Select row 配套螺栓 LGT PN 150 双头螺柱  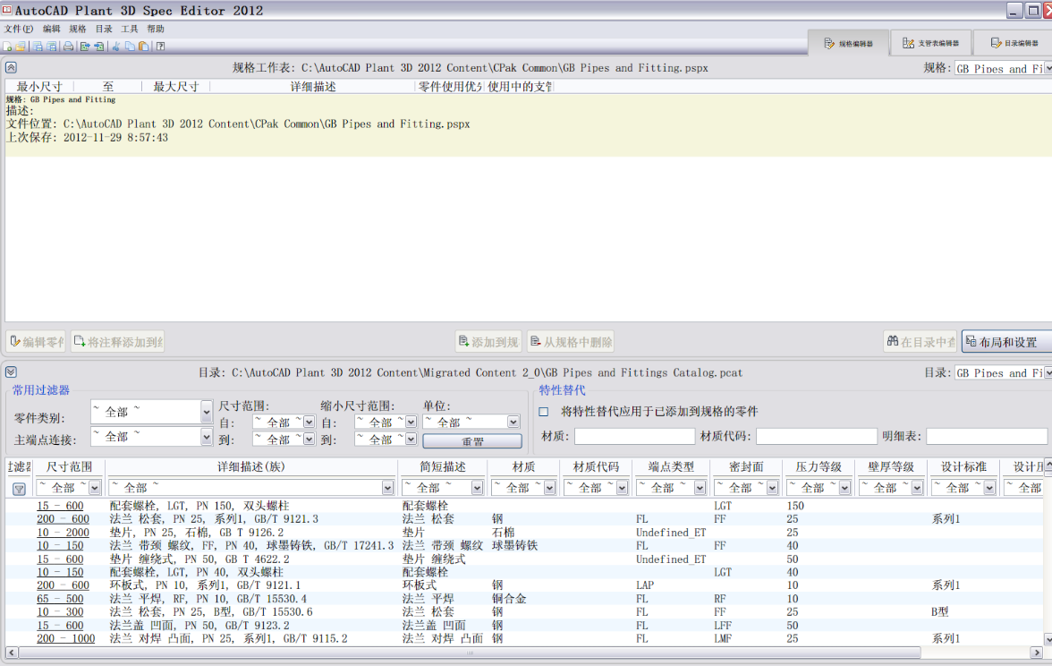click(523, 506)
